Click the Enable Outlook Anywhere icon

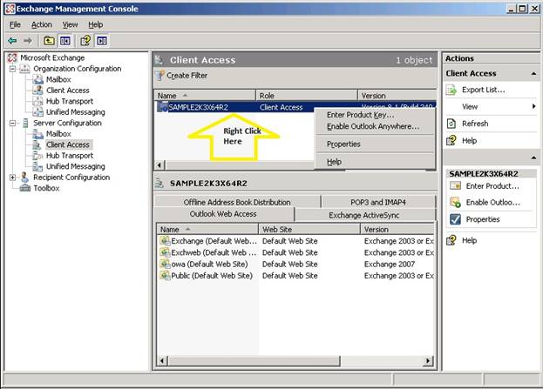(455, 203)
